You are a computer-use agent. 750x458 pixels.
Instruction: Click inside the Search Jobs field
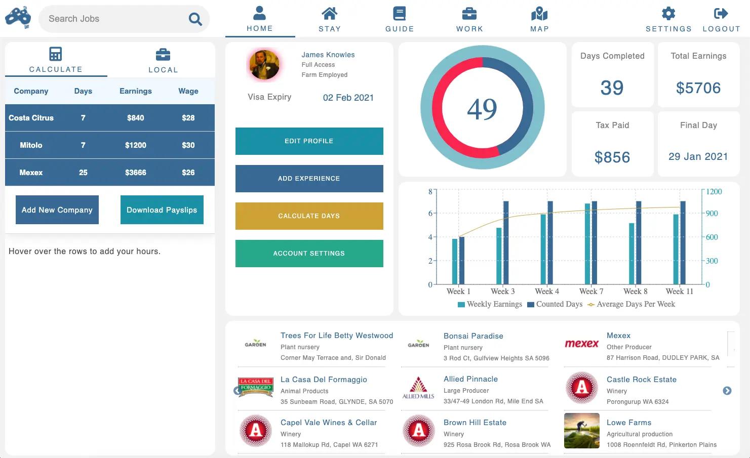[x=116, y=19]
